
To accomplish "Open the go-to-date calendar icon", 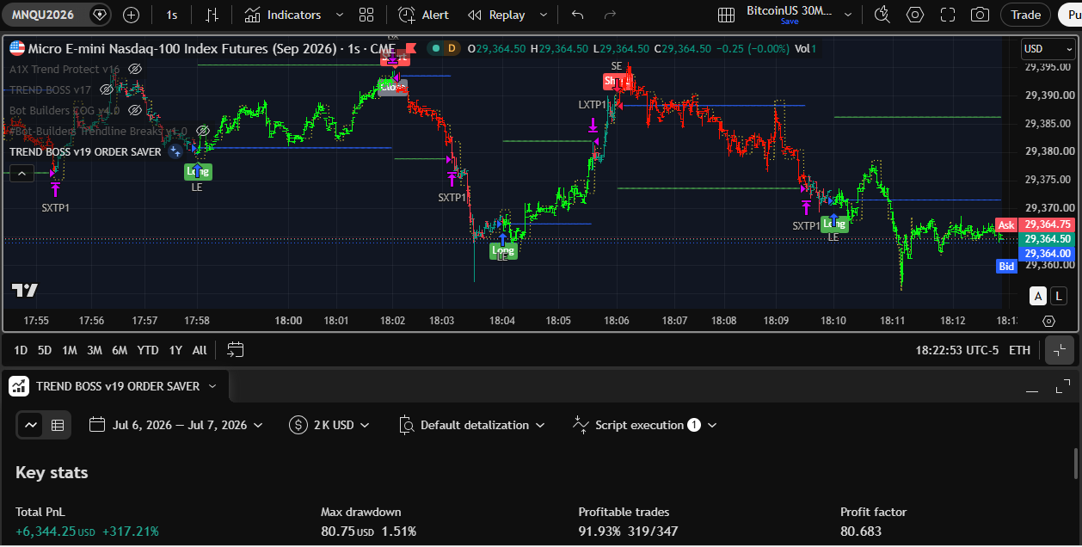I will click(x=236, y=349).
